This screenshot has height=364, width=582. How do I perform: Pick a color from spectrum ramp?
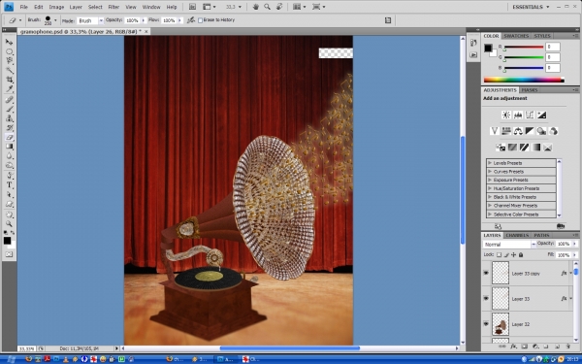(x=524, y=80)
